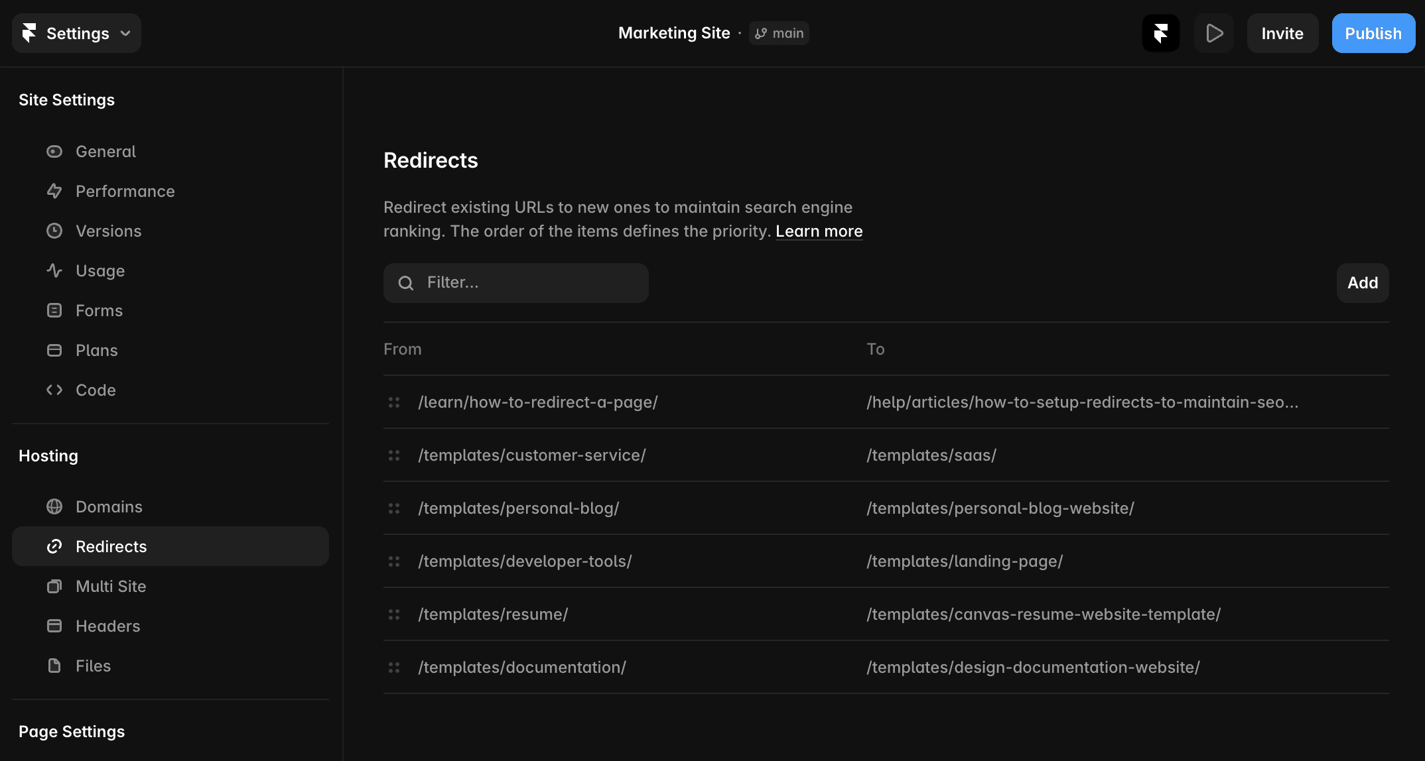Click the Versions clock icon

point(54,231)
